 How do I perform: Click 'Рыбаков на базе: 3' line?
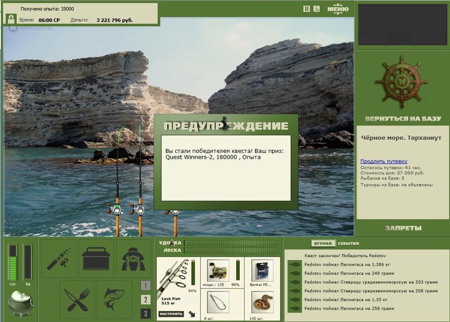pyautogui.click(x=382, y=178)
